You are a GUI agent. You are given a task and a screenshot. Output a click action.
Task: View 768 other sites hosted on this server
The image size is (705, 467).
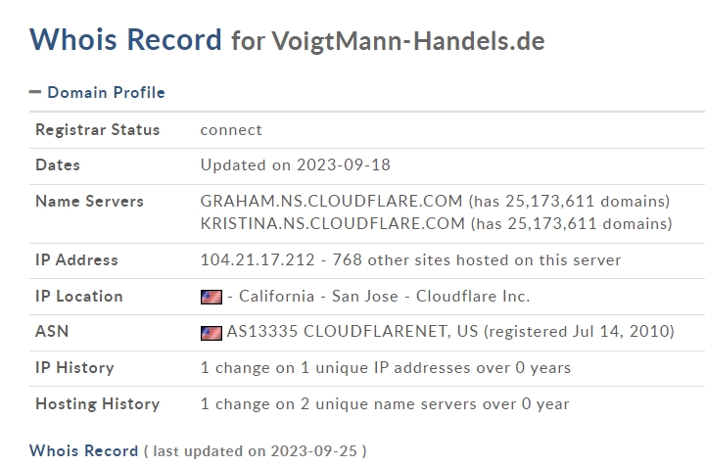tap(477, 259)
